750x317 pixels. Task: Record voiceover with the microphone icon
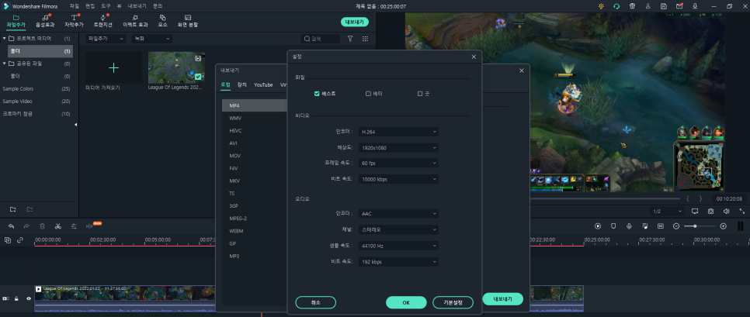coord(629,226)
